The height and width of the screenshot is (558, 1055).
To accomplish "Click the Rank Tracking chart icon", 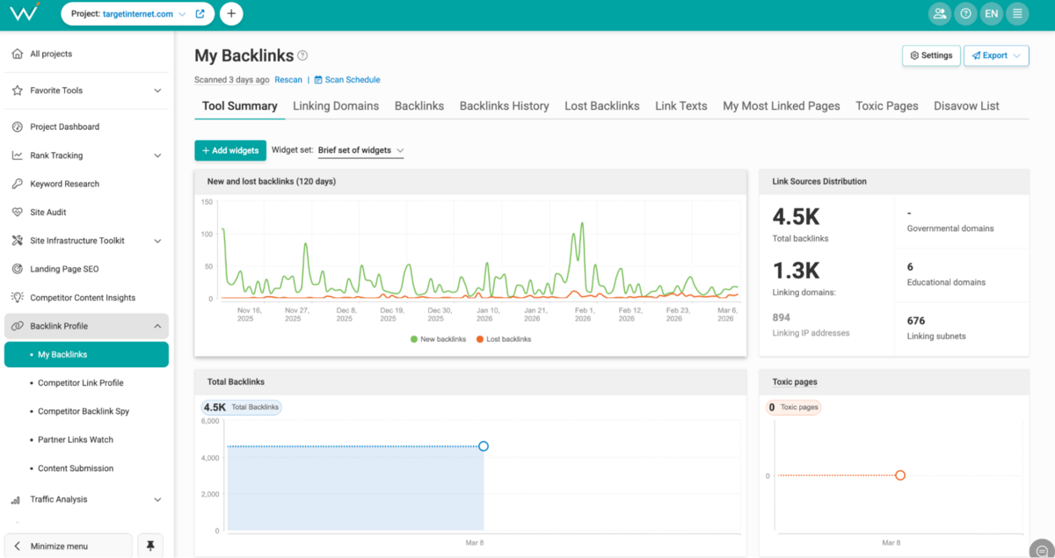I will pos(18,156).
